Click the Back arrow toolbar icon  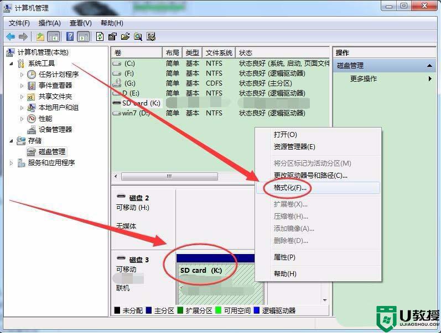tap(11, 36)
